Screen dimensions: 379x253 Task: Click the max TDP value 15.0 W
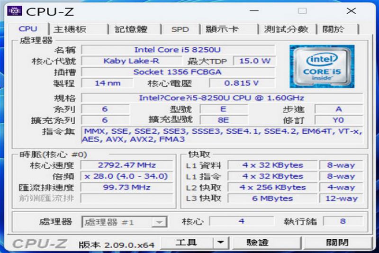(254, 61)
